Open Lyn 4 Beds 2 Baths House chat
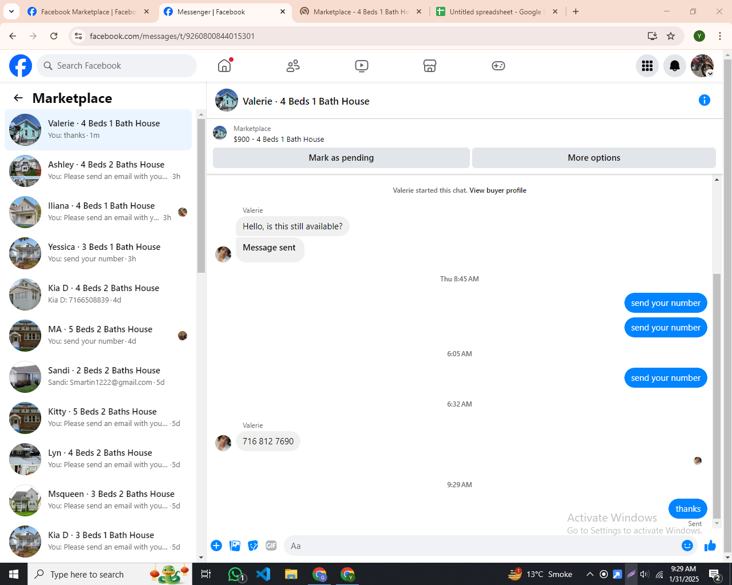The image size is (732, 585). [98, 459]
